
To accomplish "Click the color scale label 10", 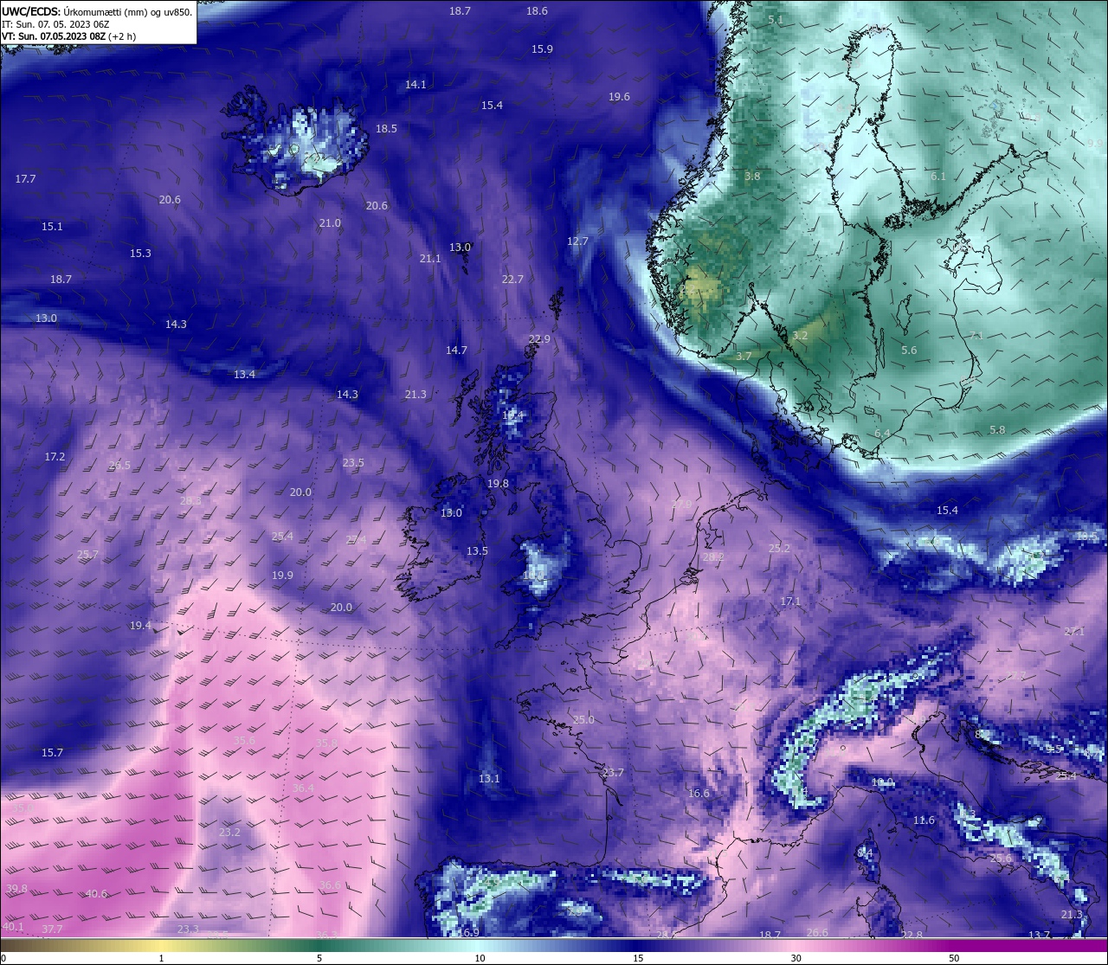I will click(480, 958).
